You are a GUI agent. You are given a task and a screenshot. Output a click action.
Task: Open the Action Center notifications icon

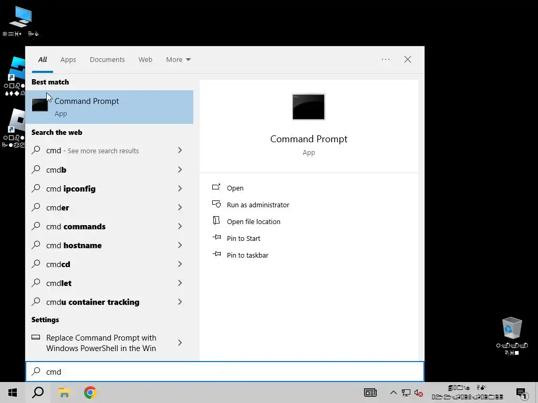[x=522, y=394]
